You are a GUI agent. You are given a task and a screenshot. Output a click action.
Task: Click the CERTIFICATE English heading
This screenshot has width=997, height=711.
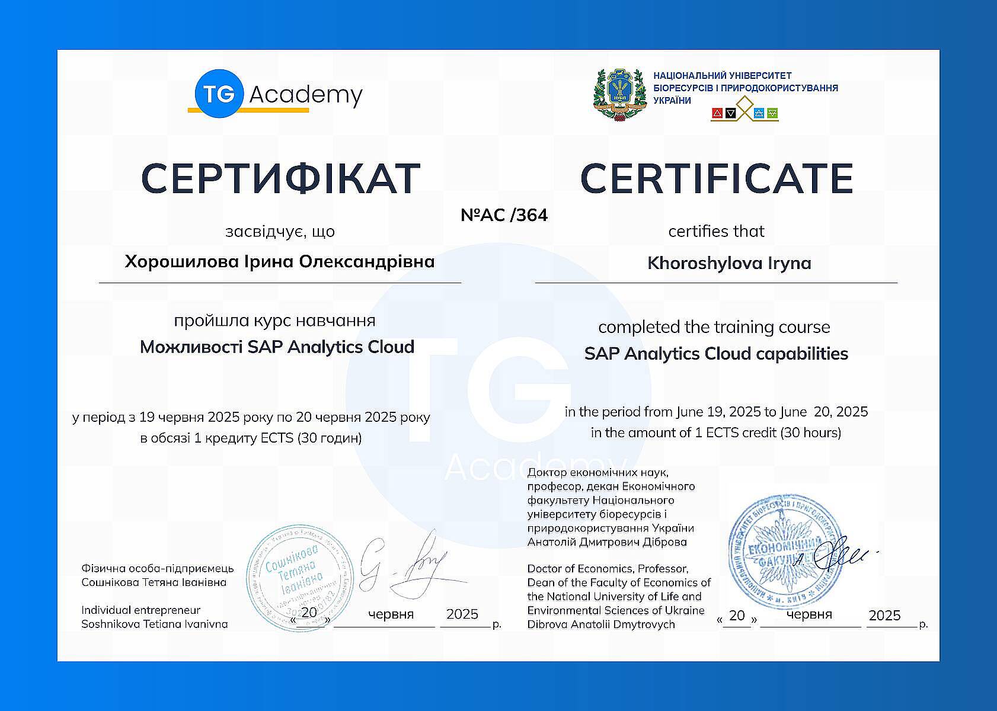(x=717, y=178)
